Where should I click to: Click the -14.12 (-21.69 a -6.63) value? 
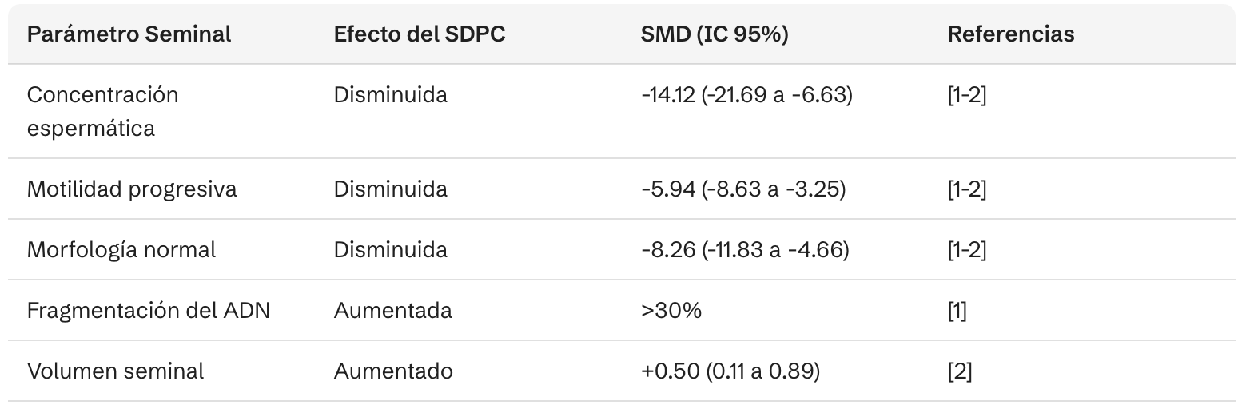pos(746,95)
